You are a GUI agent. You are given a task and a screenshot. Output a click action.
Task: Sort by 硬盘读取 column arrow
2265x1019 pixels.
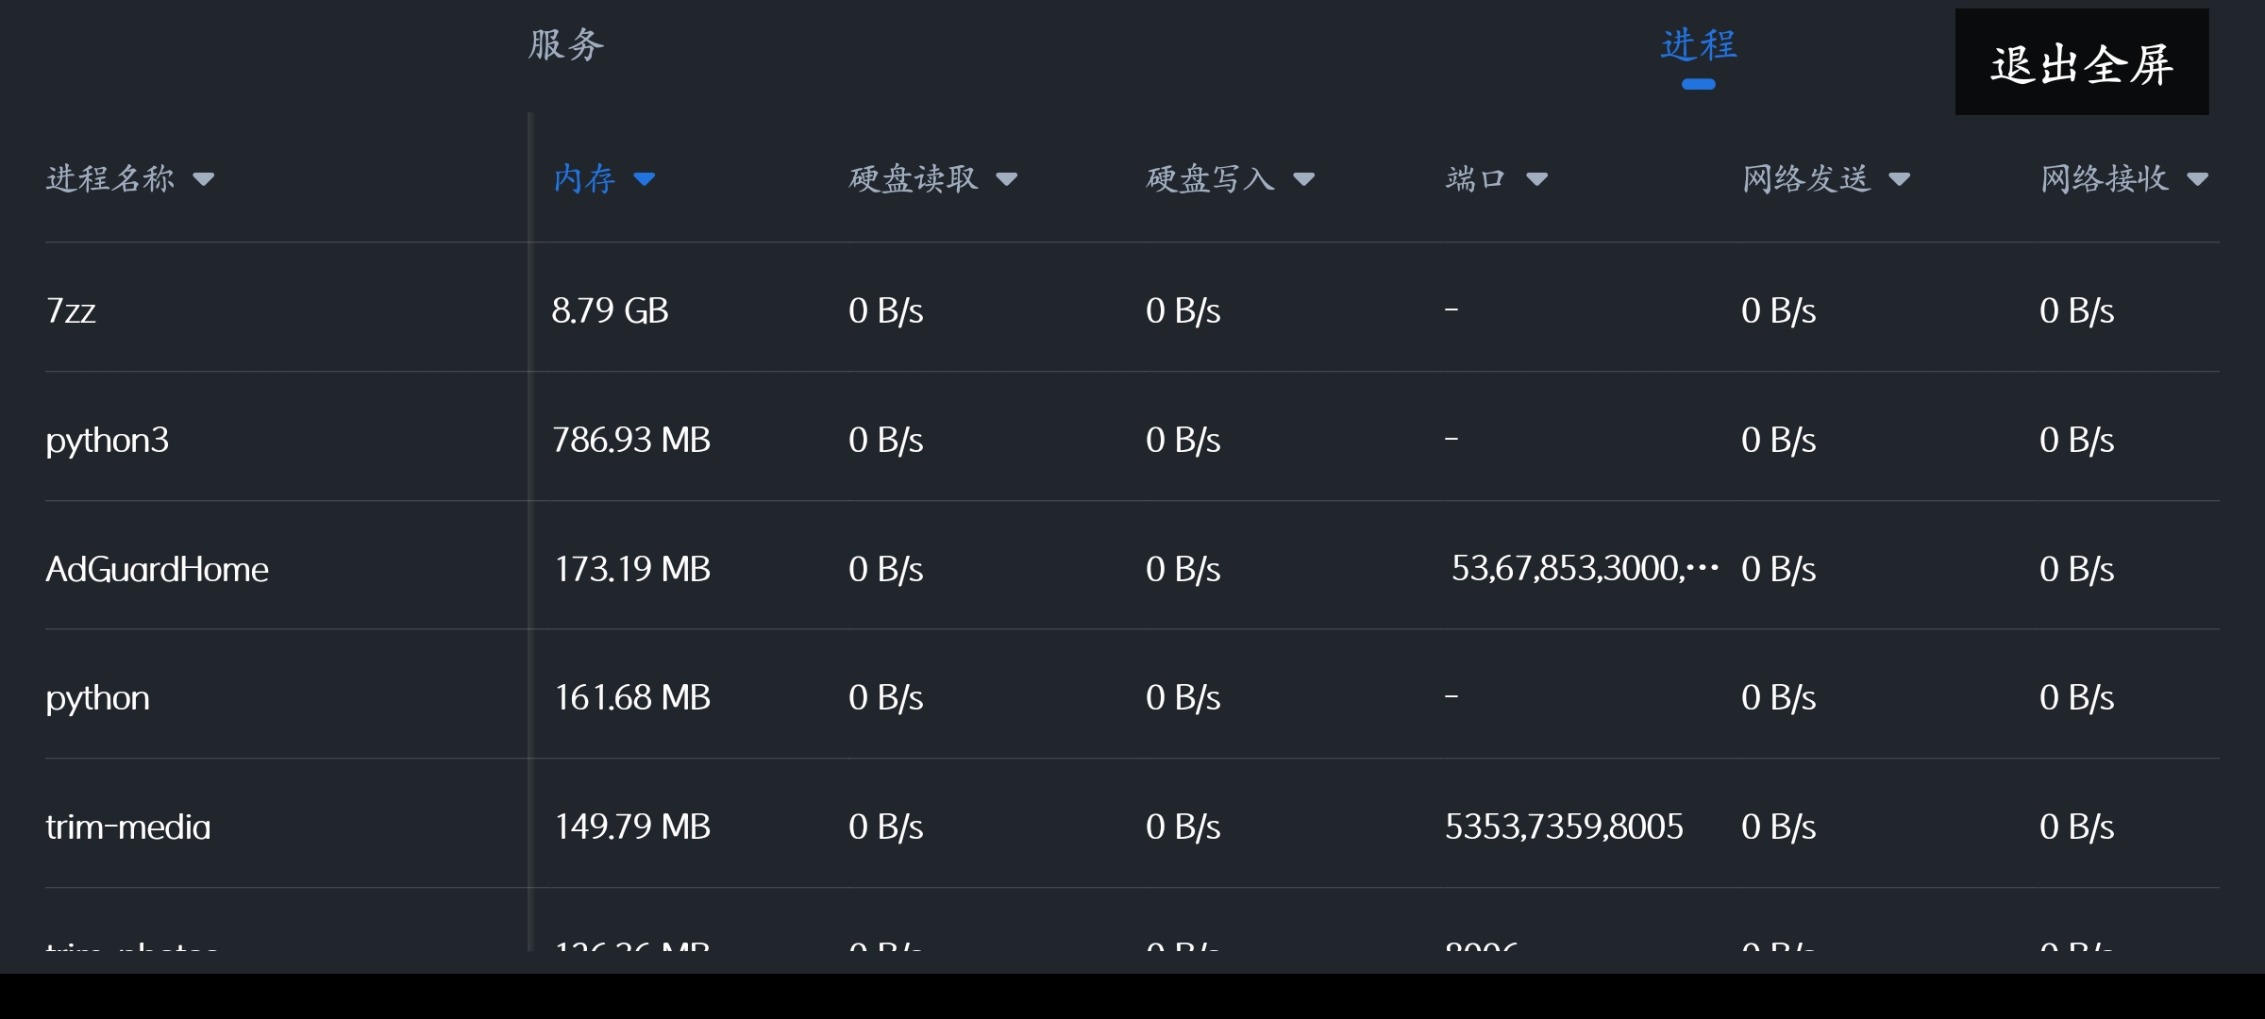[x=1007, y=179]
